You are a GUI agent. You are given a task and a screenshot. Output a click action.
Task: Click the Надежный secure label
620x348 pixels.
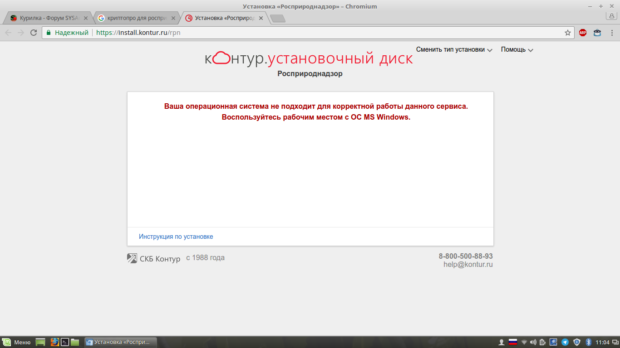point(72,33)
